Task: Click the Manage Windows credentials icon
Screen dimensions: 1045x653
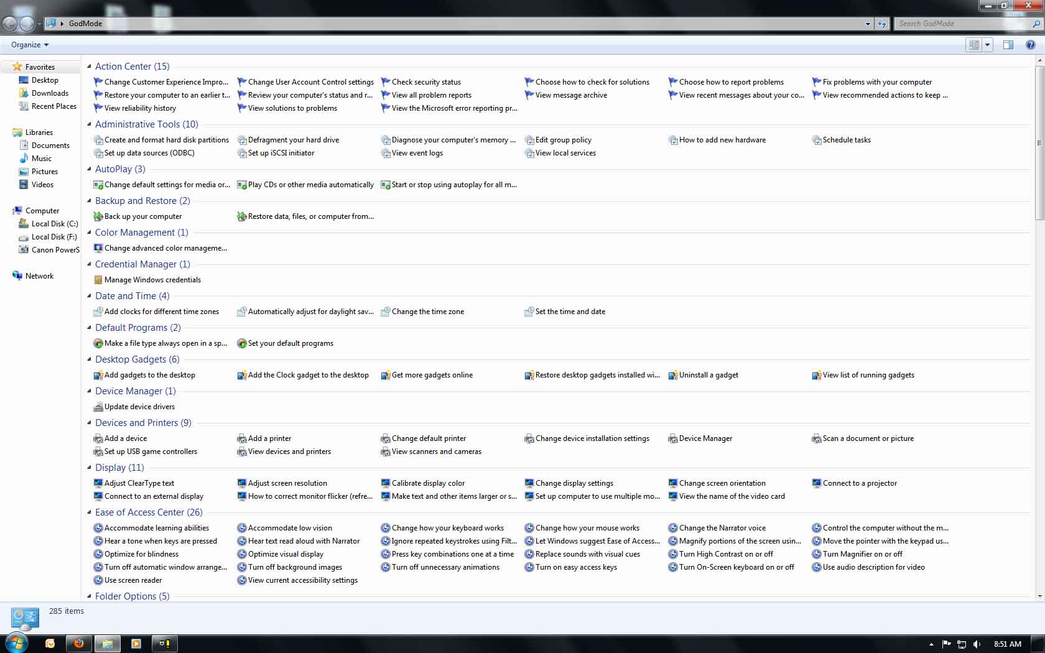Action: (x=98, y=280)
